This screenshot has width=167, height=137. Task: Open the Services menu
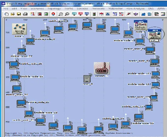(82, 8)
